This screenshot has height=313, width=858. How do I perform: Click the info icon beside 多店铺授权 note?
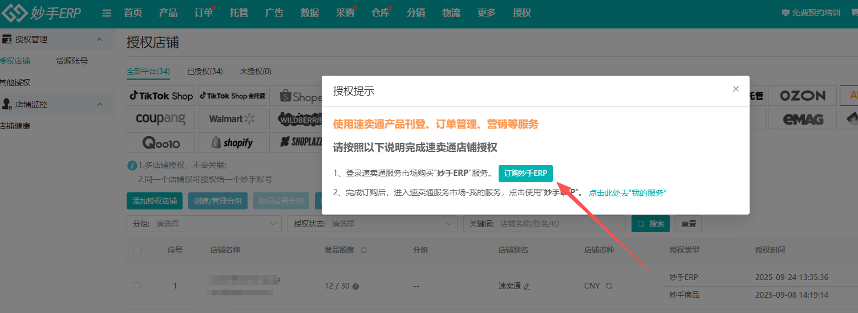tap(132, 166)
